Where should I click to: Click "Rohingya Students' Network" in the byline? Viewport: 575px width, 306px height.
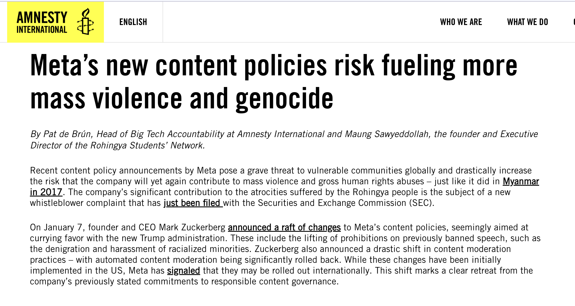(147, 145)
